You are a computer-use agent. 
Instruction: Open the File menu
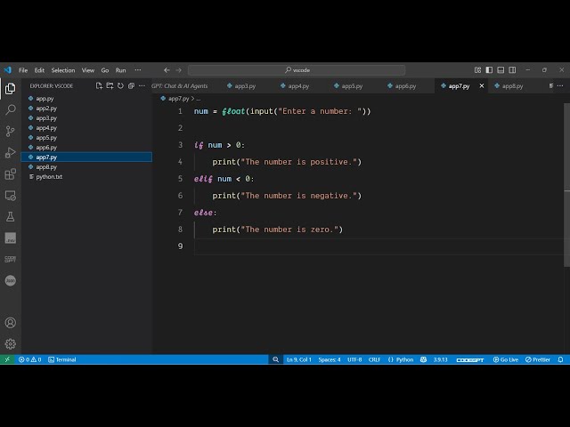[23, 70]
